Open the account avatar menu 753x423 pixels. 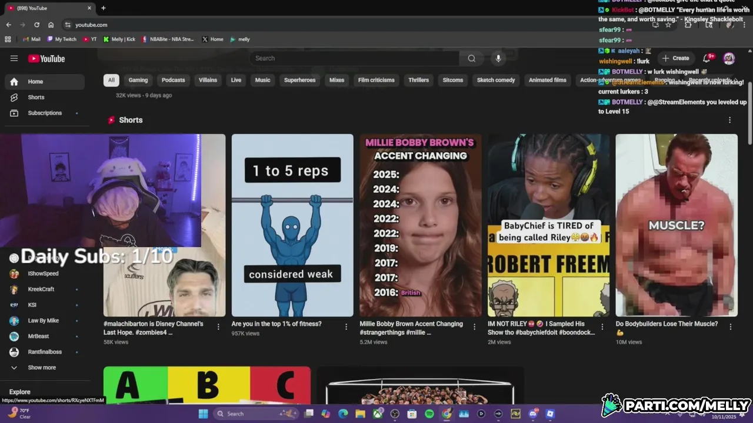click(729, 58)
